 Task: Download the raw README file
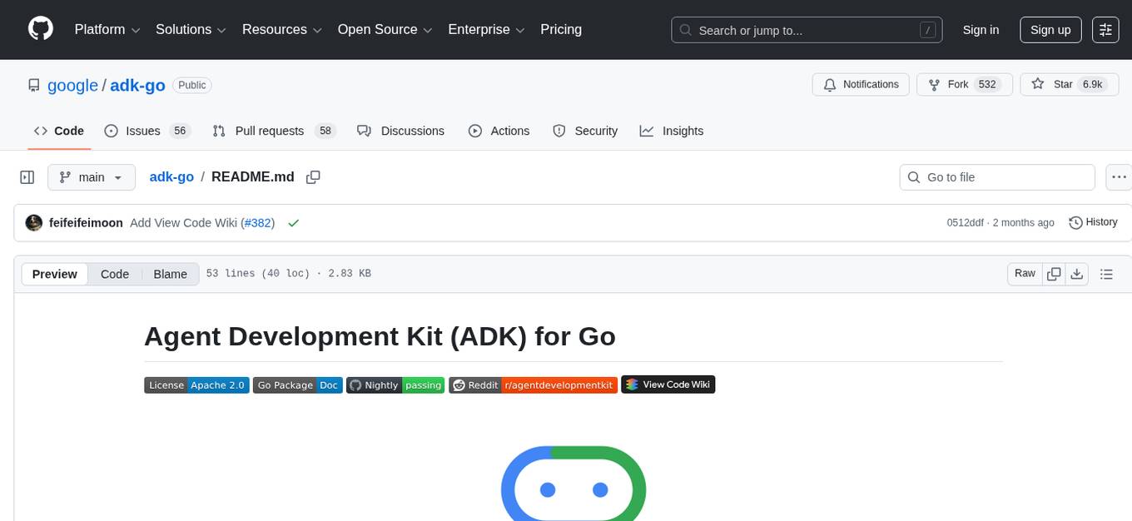pos(1077,274)
